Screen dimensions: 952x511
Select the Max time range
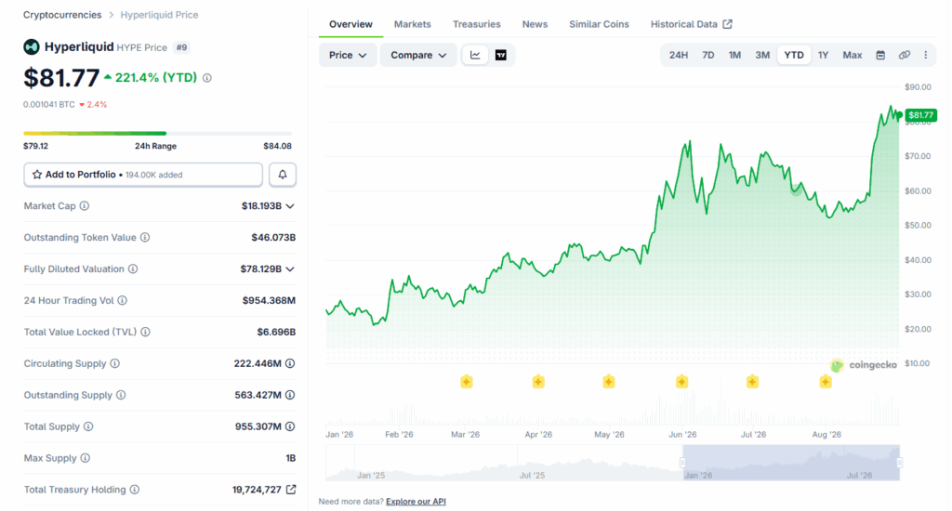click(x=852, y=55)
